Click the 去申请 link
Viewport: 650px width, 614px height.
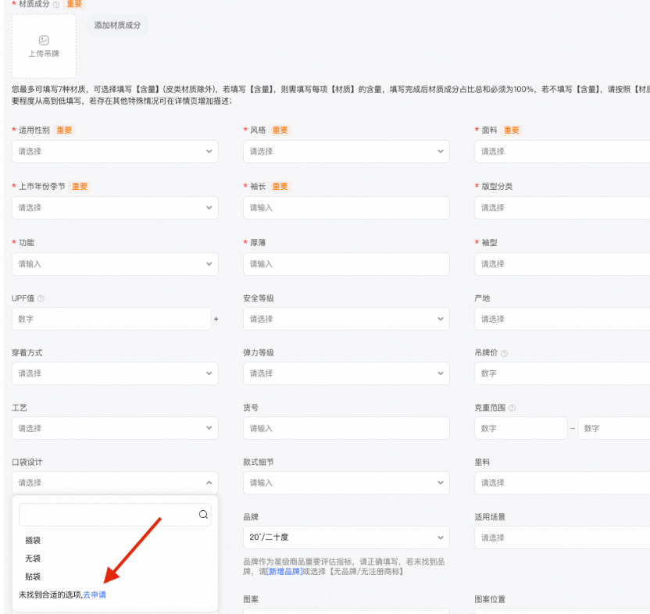pyautogui.click(x=95, y=595)
